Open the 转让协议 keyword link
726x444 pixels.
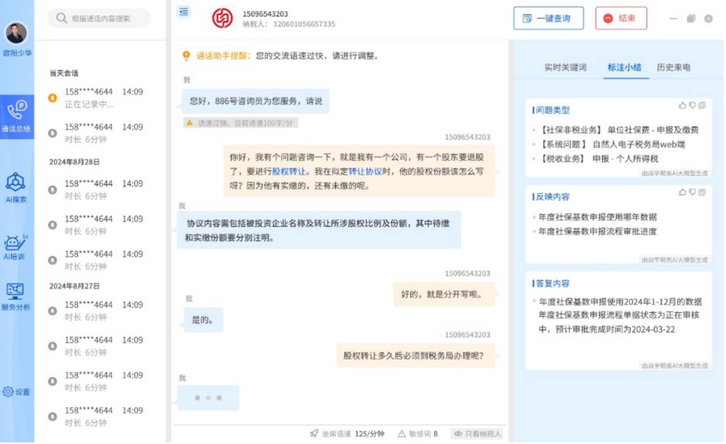click(x=365, y=171)
